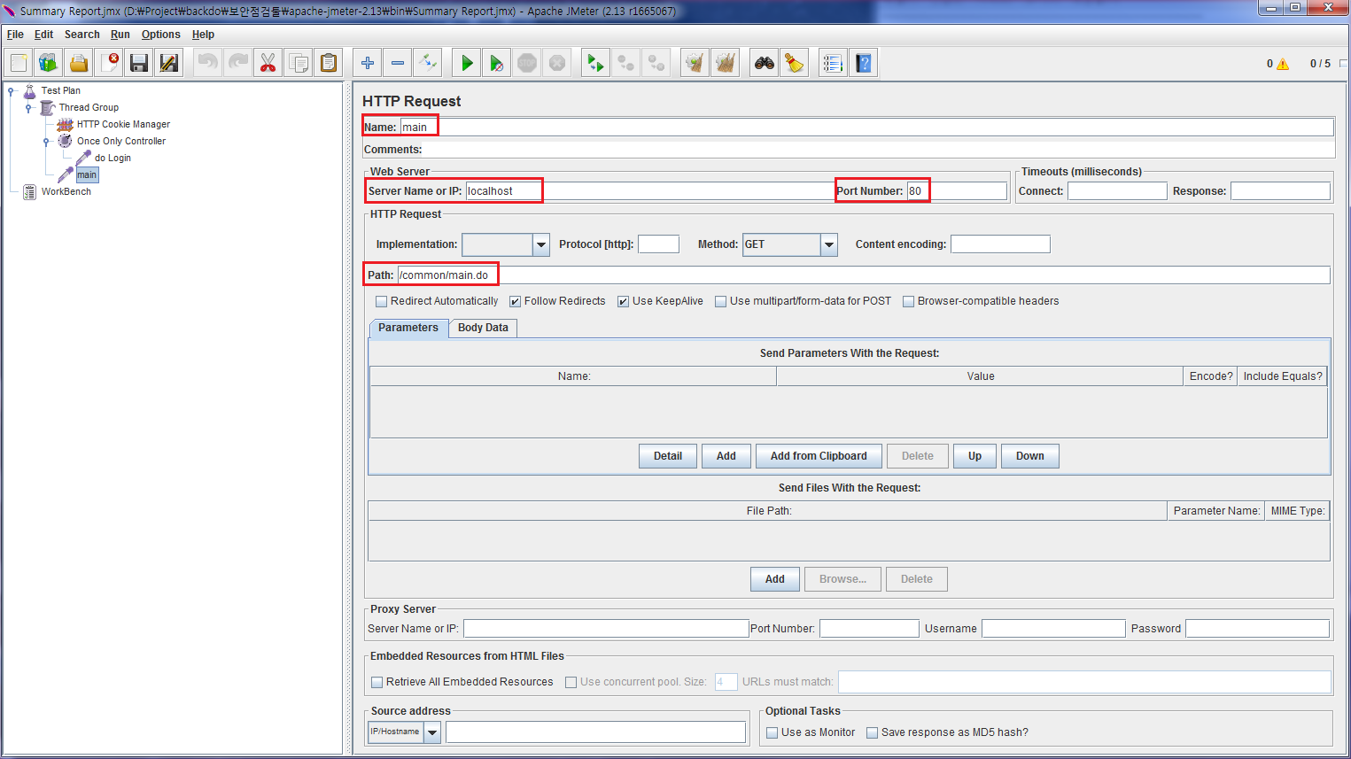The image size is (1351, 759).
Task: Click the Connect timeout field
Action: [x=1117, y=191]
